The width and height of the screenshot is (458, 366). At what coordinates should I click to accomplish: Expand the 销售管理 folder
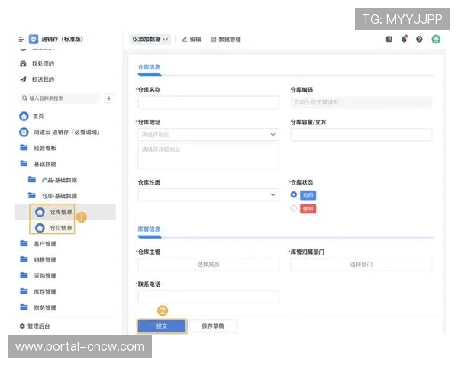[38, 260]
